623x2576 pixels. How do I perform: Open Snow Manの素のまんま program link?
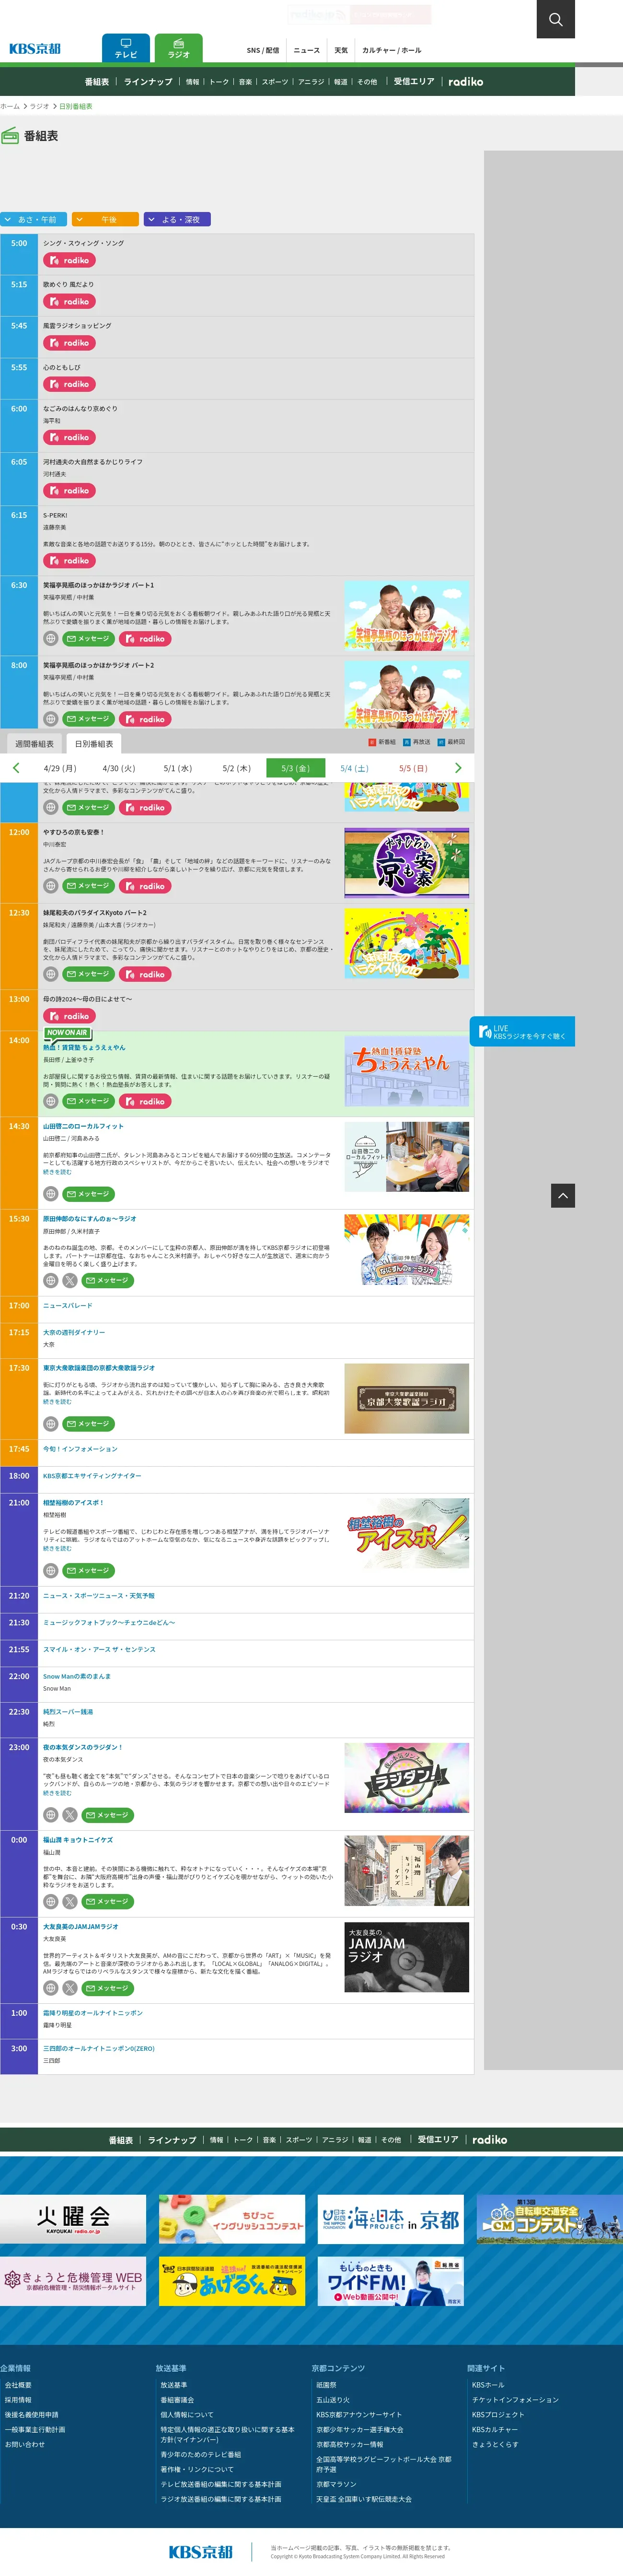77,1676
